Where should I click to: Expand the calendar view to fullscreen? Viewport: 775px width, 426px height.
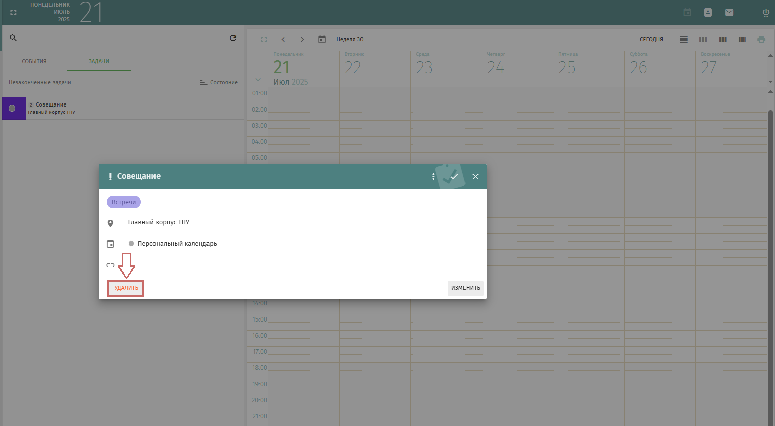coord(264,39)
